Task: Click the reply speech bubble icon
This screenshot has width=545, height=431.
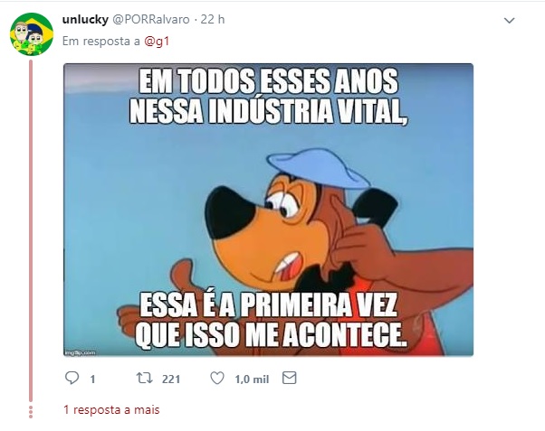Action: coord(72,379)
